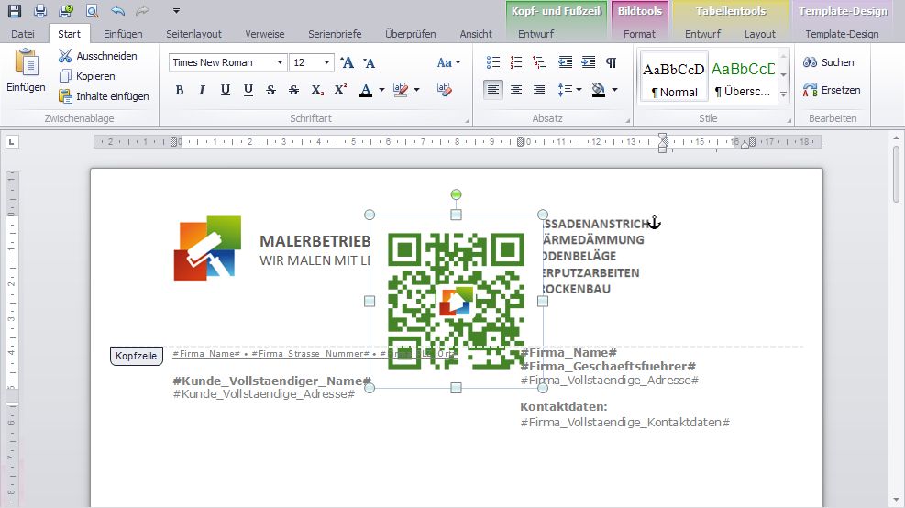Image resolution: width=905 pixels, height=508 pixels.
Task: Apply a numbered list
Action: (x=516, y=62)
